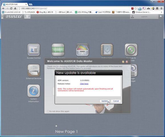Open the Backup & Restore icon

(131, 50)
